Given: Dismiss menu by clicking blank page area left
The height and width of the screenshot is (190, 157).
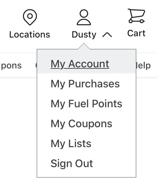Looking at the screenshot, I should [x=18, y=121].
